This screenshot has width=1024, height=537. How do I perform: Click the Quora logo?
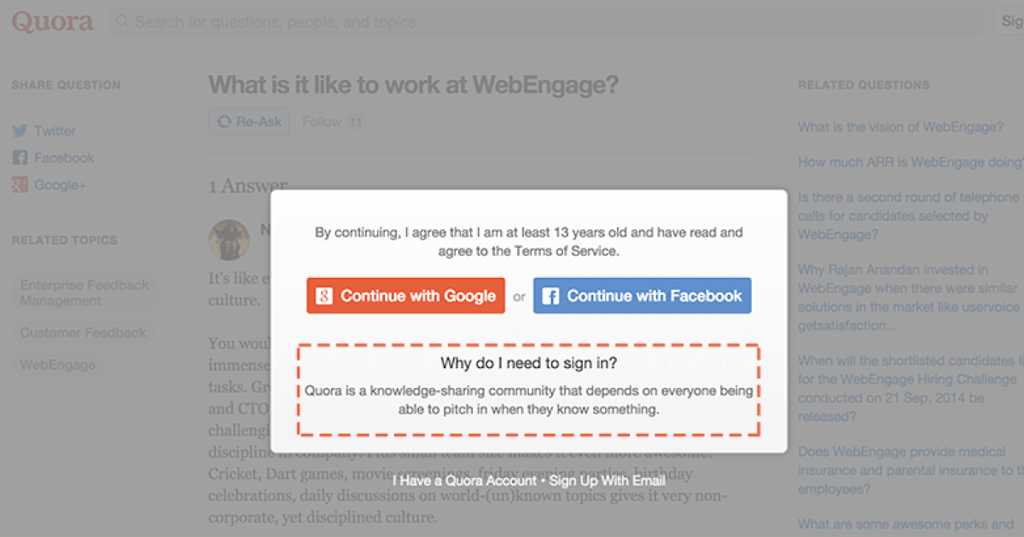(x=52, y=21)
